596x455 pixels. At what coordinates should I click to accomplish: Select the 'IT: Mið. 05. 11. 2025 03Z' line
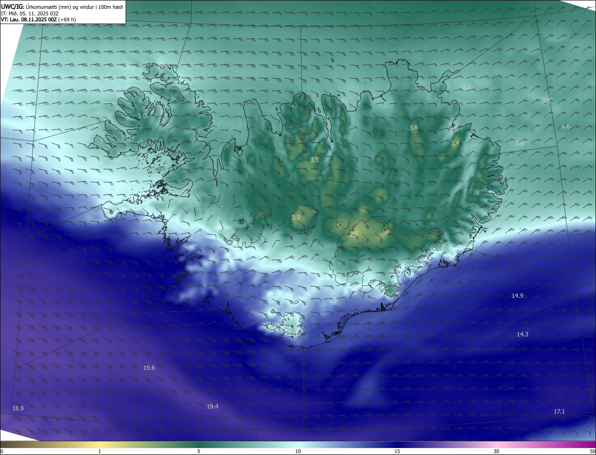point(31,13)
